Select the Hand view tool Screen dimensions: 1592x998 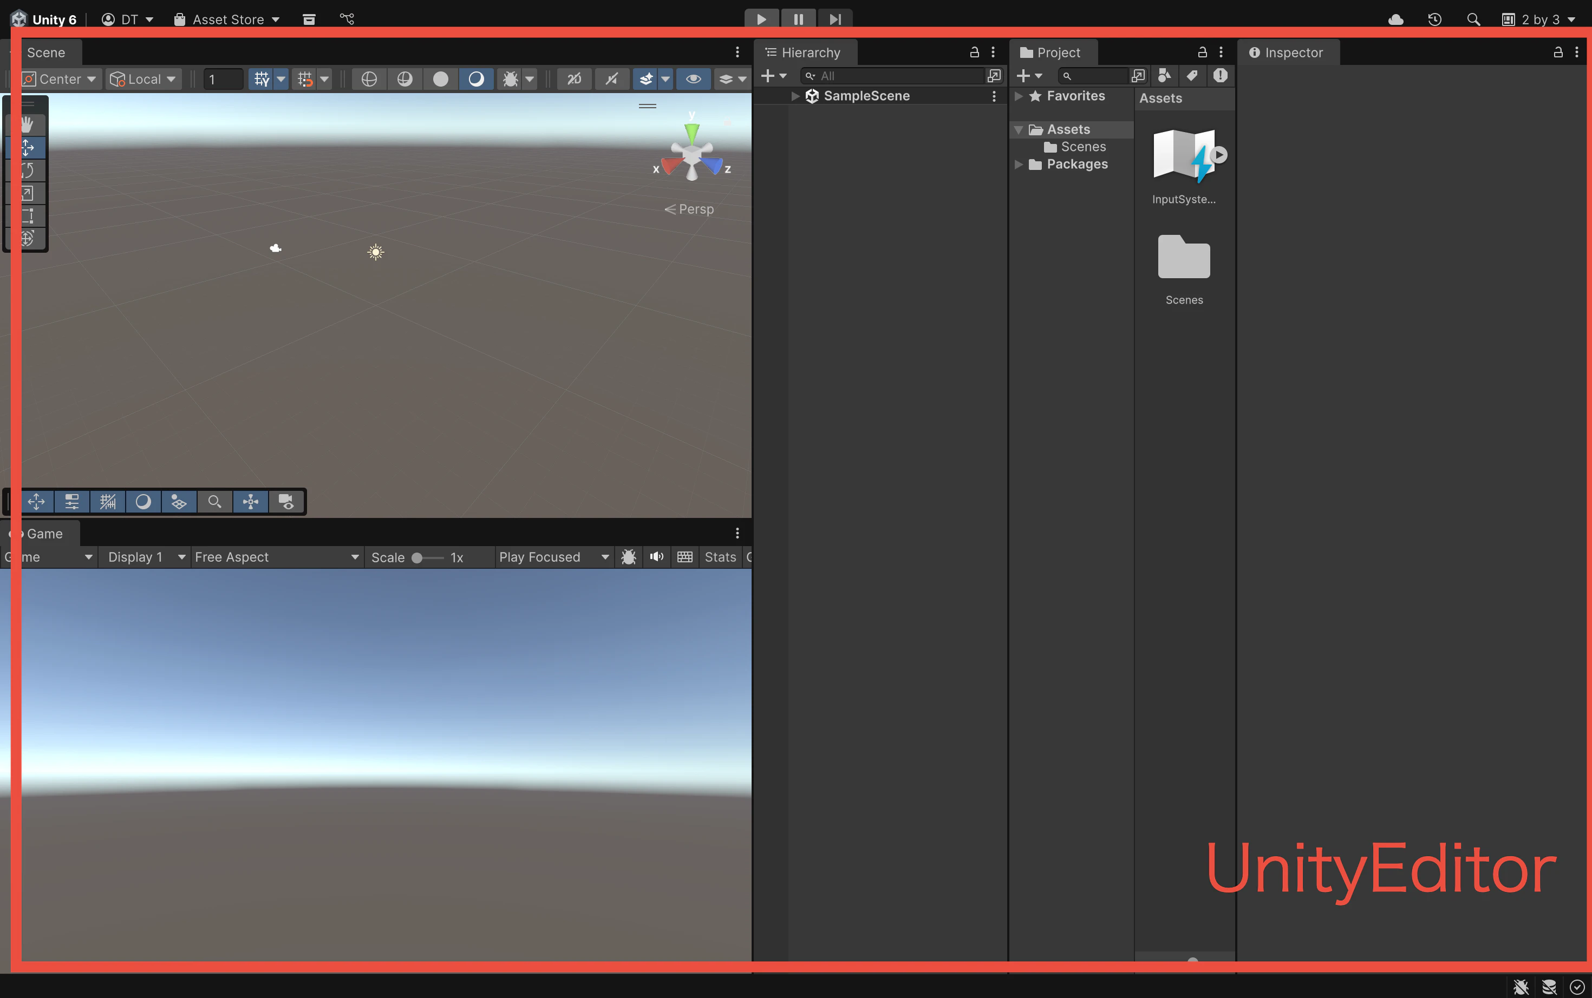coord(27,124)
